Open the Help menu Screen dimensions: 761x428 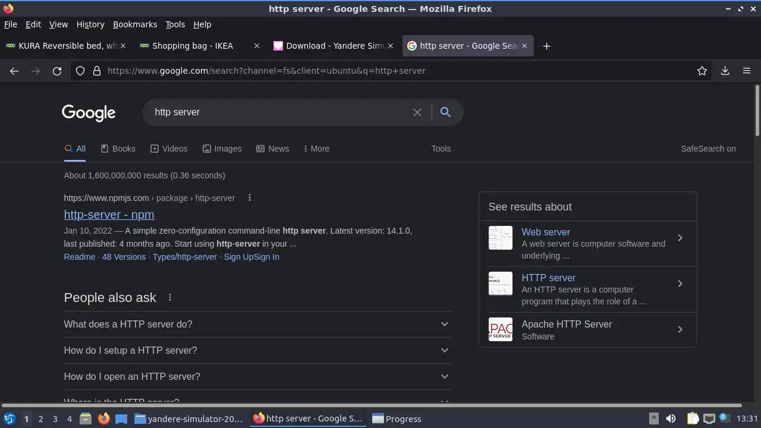coord(202,24)
